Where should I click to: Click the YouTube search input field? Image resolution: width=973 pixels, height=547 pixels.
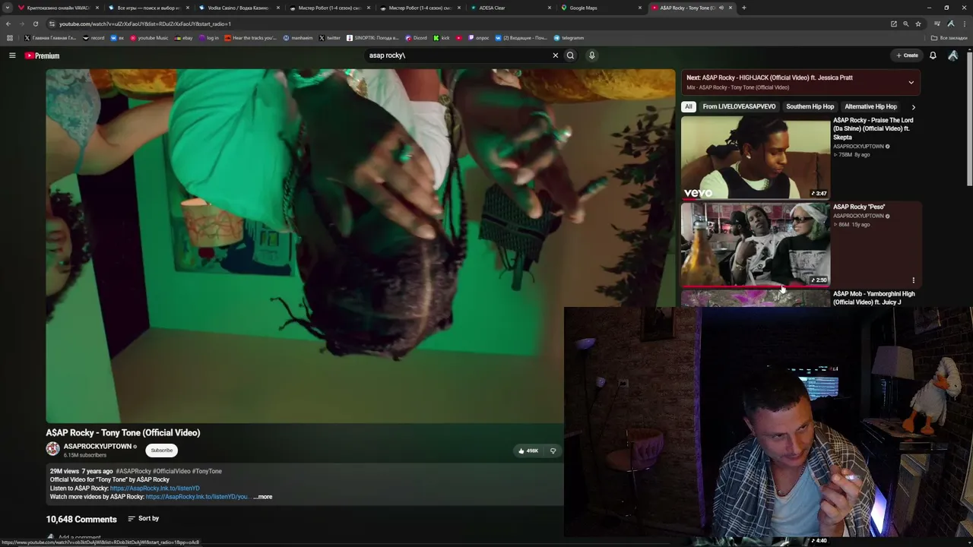[x=456, y=55]
